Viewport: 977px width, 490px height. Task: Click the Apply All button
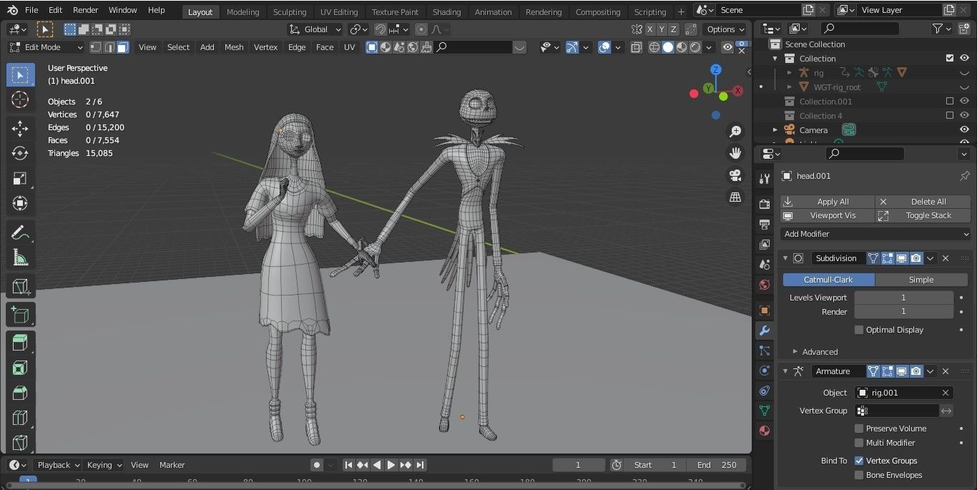click(828, 202)
